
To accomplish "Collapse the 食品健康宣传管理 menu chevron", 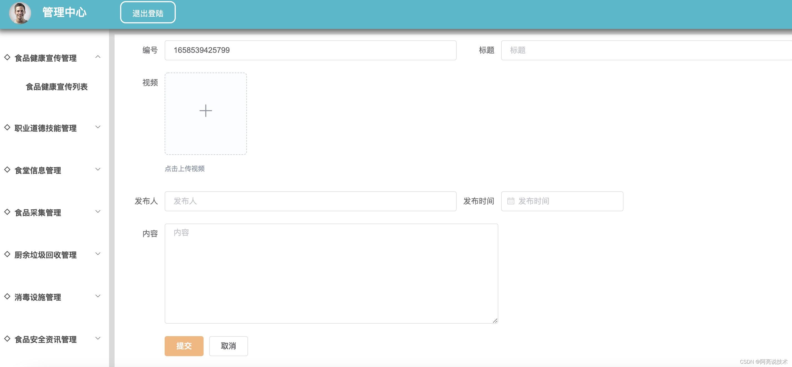I will [98, 57].
